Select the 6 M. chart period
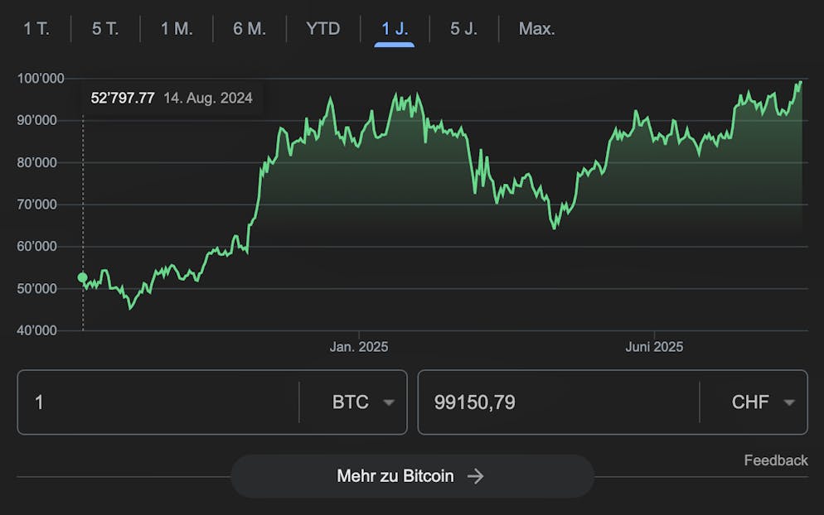 [x=248, y=28]
